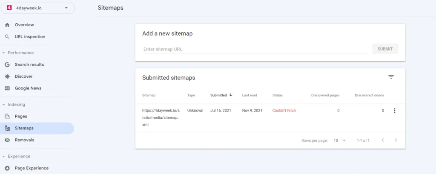Click the Add a new sitemap heading
This screenshot has width=436, height=174.
point(167,34)
